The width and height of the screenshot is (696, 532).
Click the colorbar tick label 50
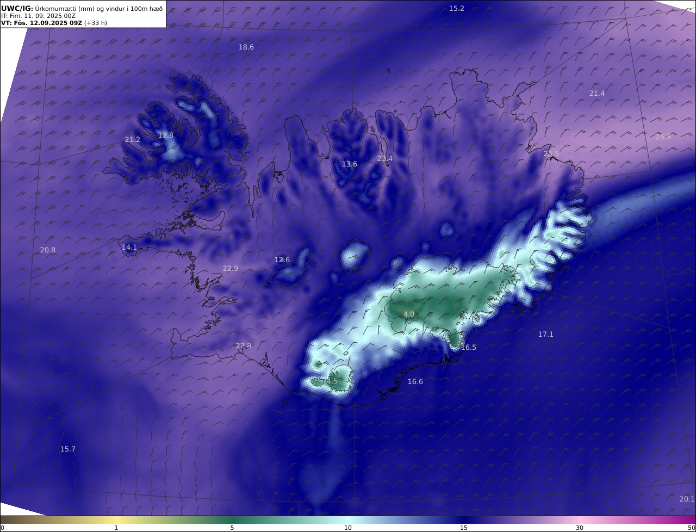[692, 528]
